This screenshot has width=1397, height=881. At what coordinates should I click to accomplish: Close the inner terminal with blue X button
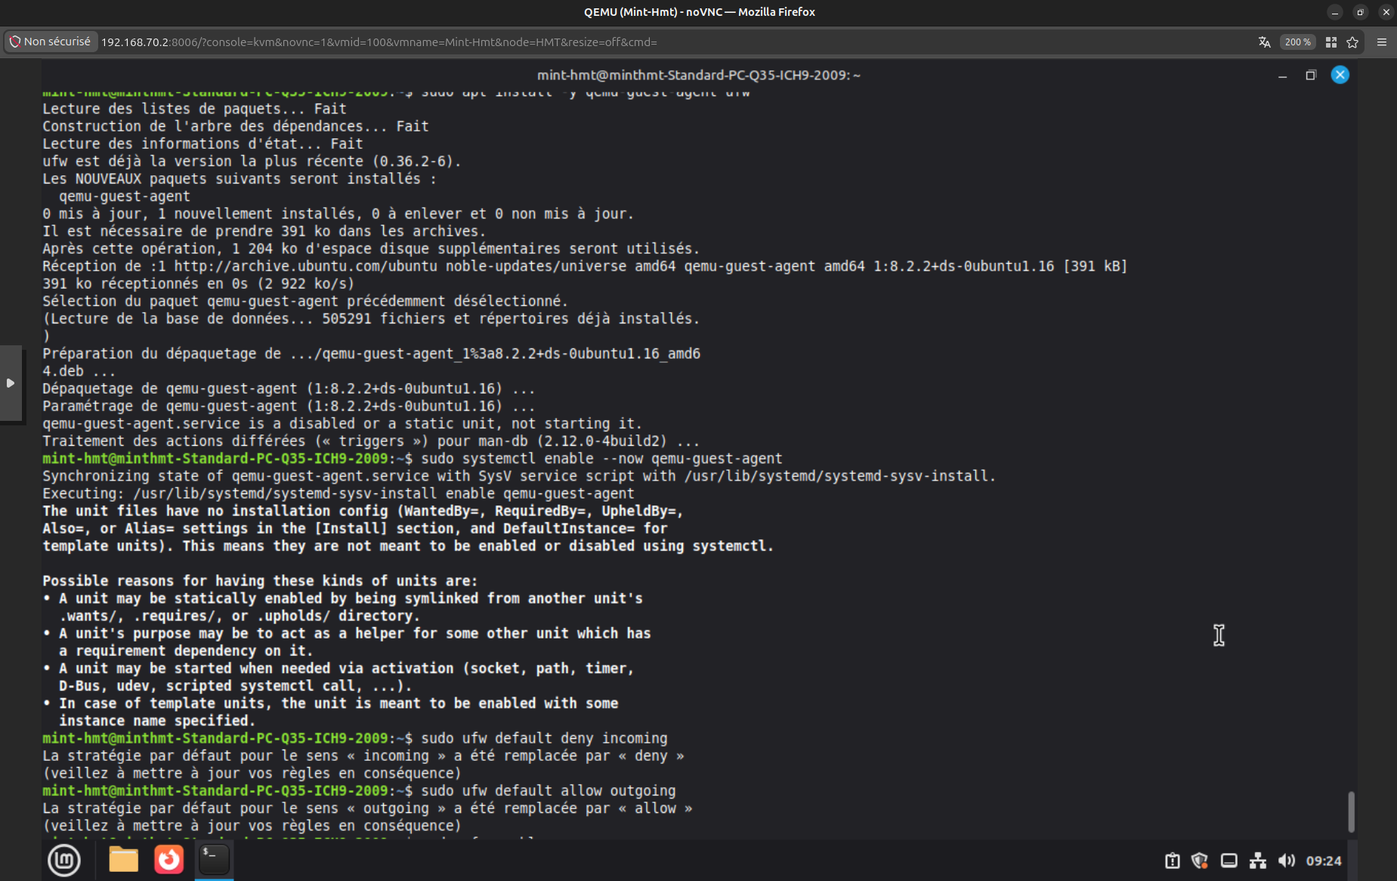(1340, 75)
